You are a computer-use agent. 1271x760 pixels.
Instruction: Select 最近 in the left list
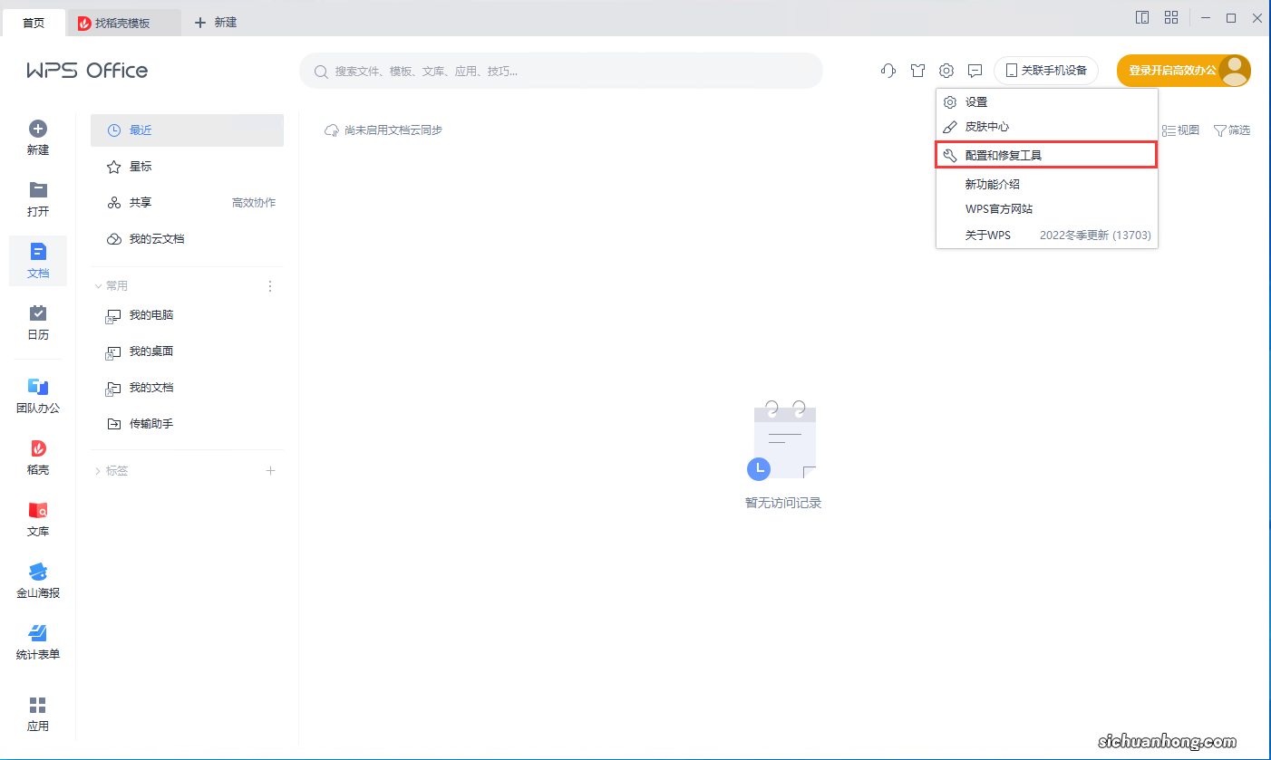(187, 130)
